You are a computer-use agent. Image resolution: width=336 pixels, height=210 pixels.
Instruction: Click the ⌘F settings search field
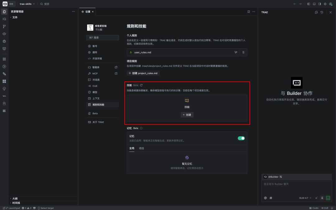[102, 37]
